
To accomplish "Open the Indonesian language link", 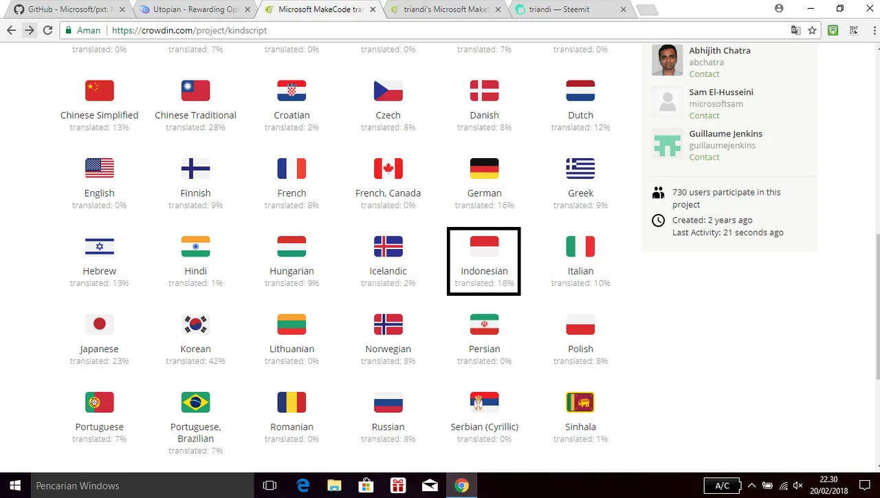I will (x=484, y=271).
